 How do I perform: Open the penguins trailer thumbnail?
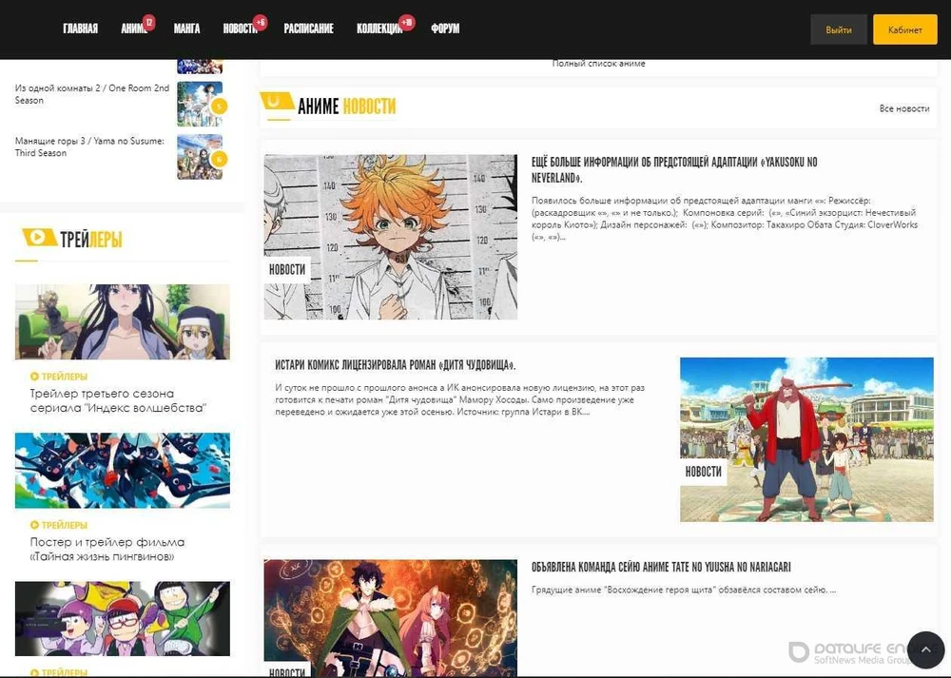123,471
